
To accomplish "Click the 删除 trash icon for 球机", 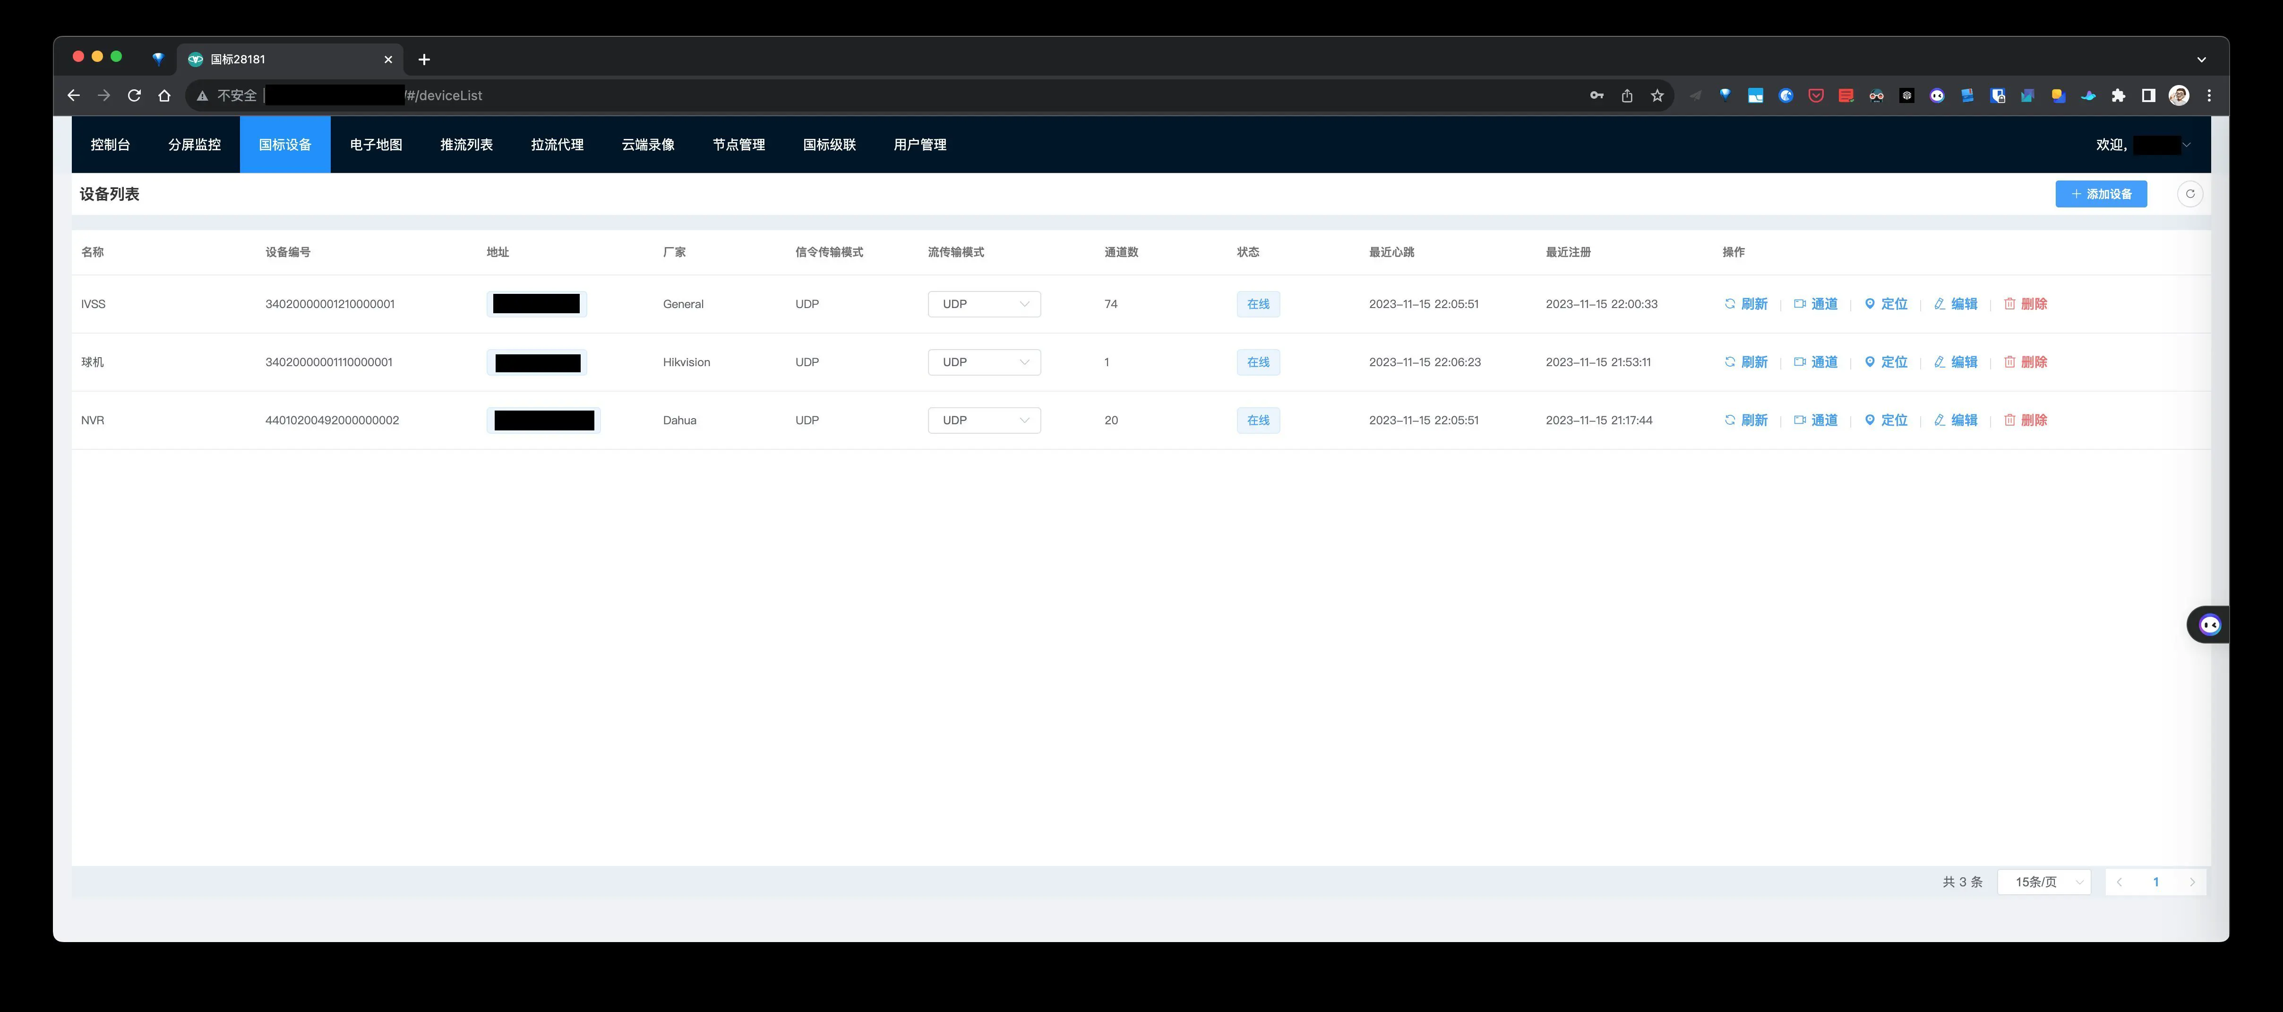I will 2010,362.
